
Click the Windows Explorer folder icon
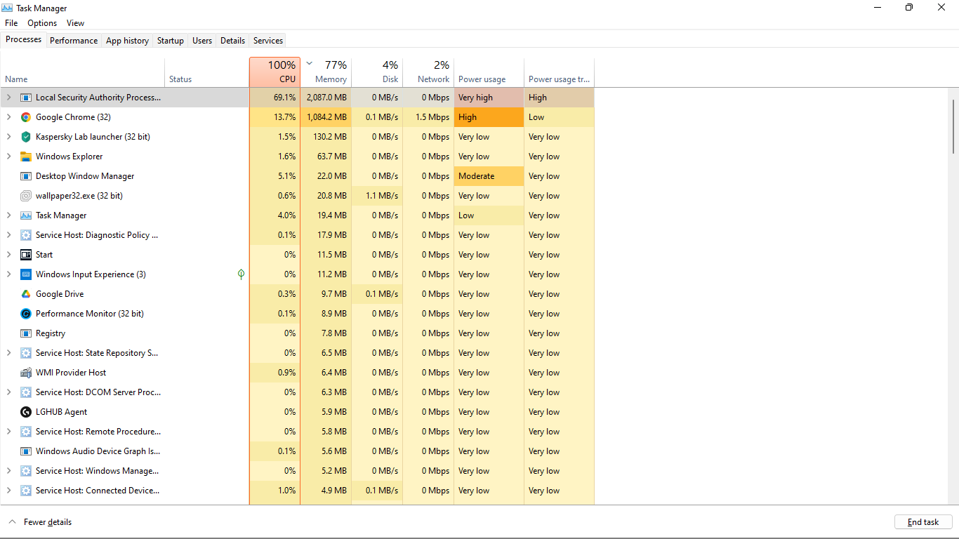tap(26, 157)
